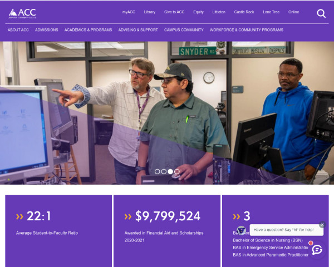
Task: Select the fourth carousel slide dot
Action: (x=177, y=172)
